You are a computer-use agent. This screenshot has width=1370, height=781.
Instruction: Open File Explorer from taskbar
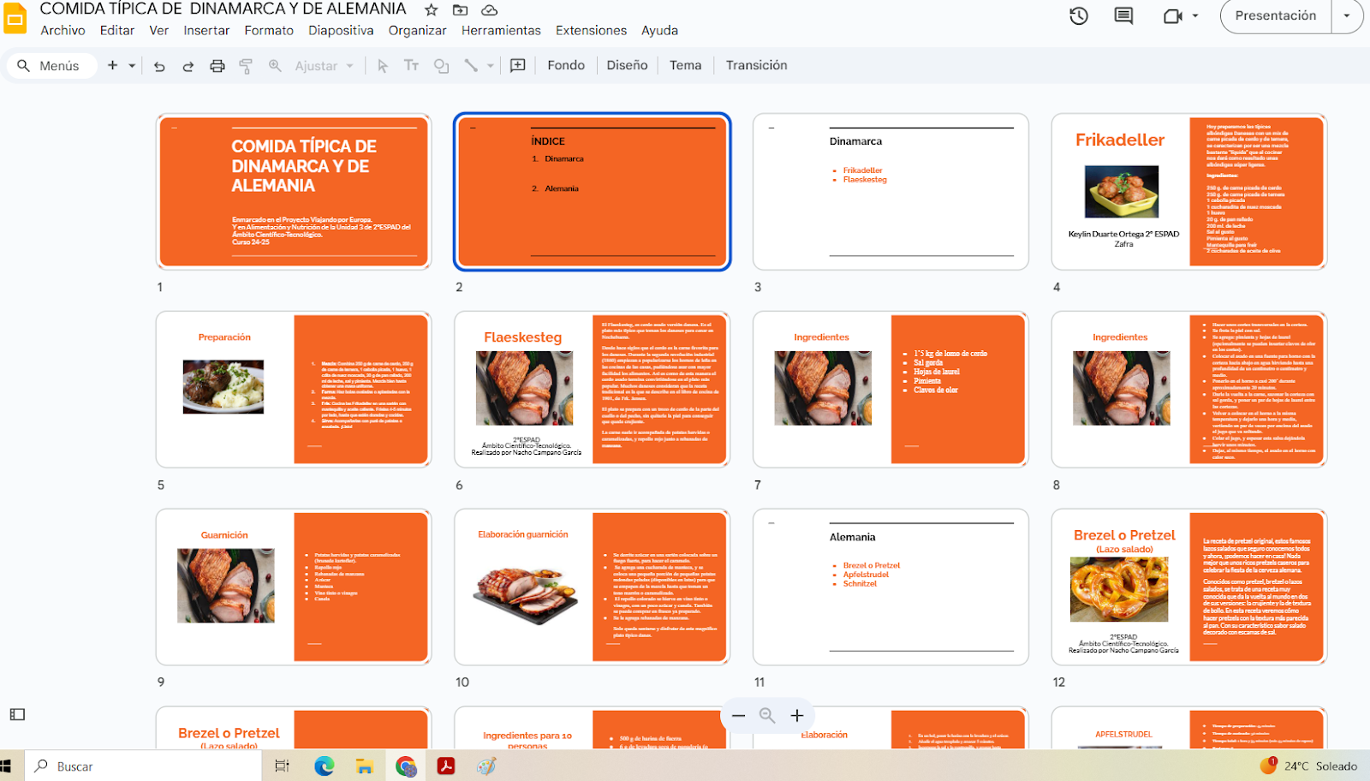(365, 766)
